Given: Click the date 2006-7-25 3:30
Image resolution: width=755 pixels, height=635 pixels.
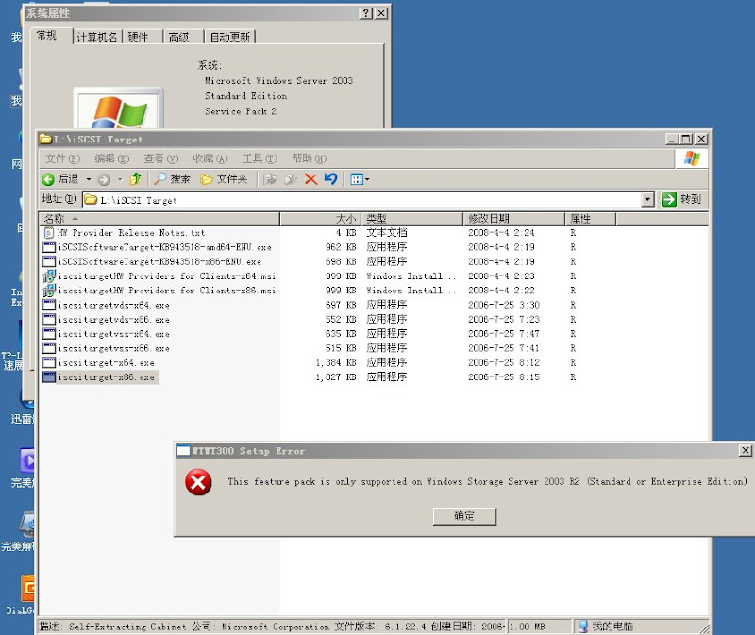Looking at the screenshot, I should (504, 305).
